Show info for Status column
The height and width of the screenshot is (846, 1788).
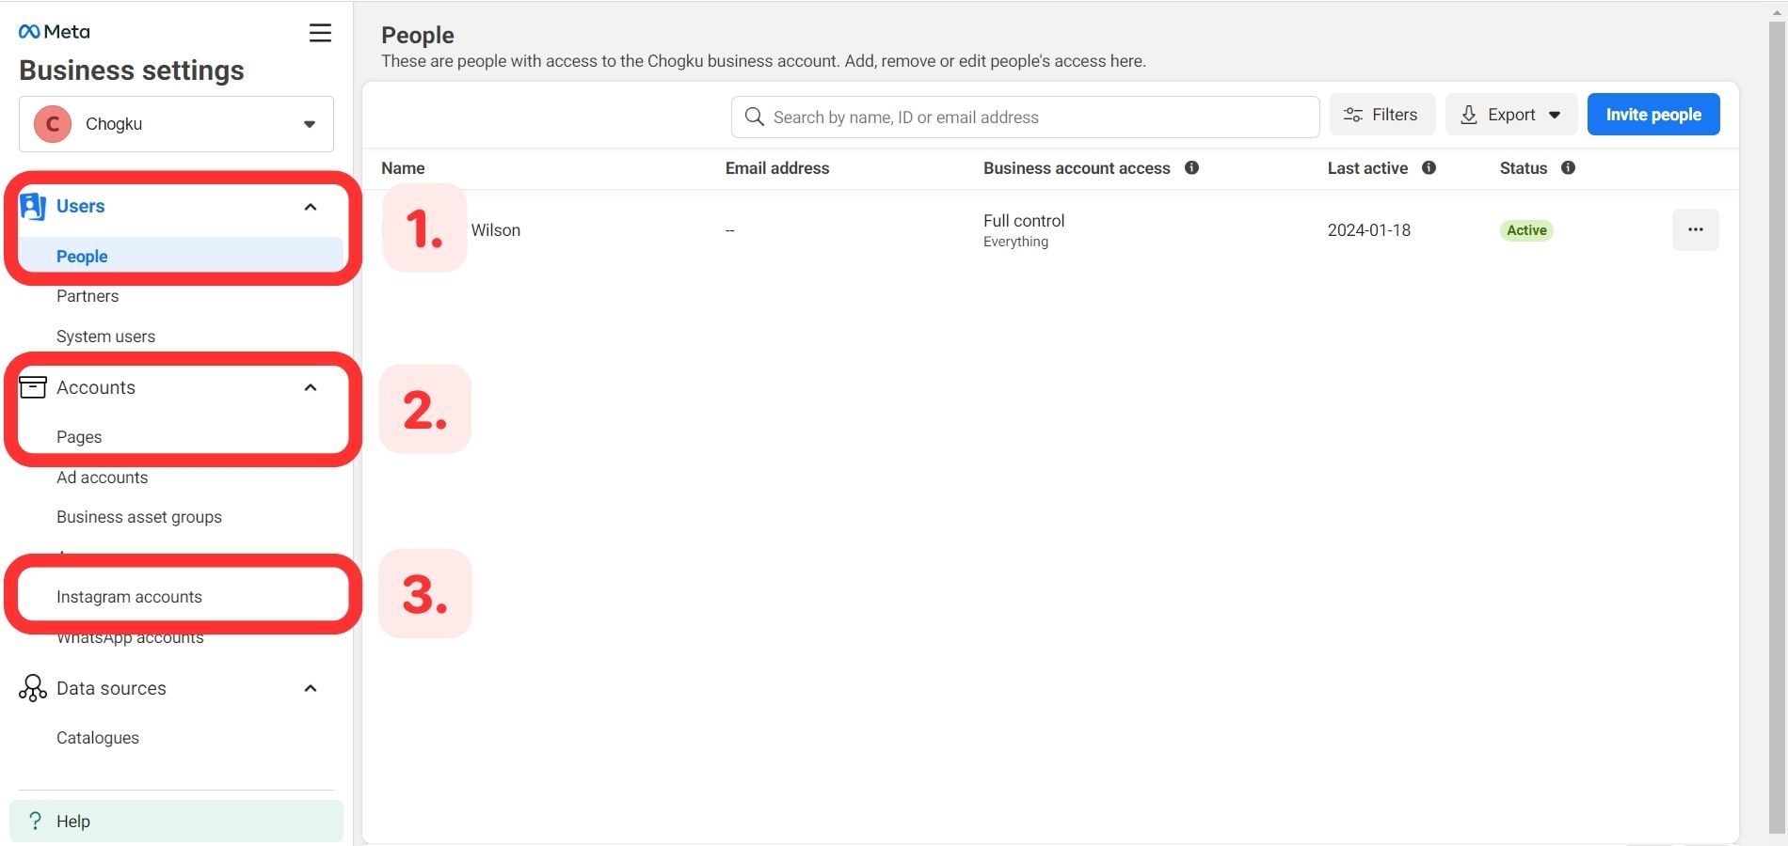[x=1568, y=167]
